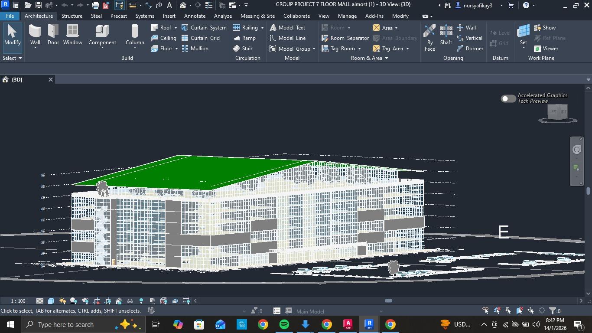Open the Massing & Site tab
This screenshot has height=333, width=592.
257,16
